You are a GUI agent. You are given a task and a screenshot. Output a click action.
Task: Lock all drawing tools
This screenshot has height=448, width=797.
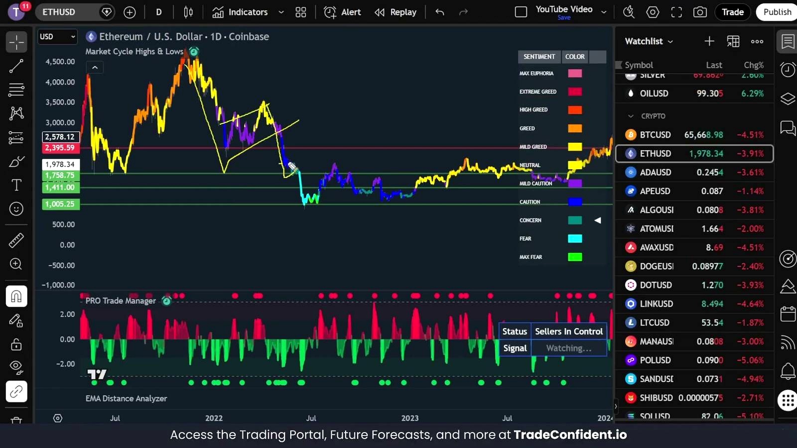tap(16, 344)
